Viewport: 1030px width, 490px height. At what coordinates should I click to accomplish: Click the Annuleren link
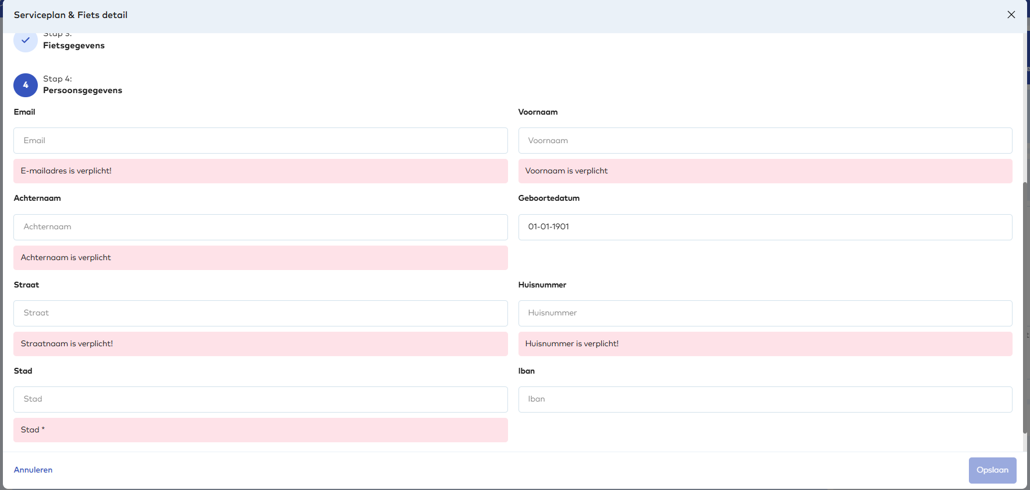pos(33,470)
